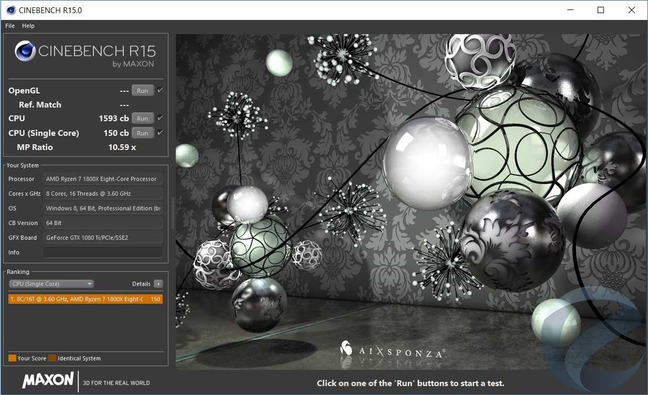Click the Cinebench app icon in title bar

pos(10,10)
